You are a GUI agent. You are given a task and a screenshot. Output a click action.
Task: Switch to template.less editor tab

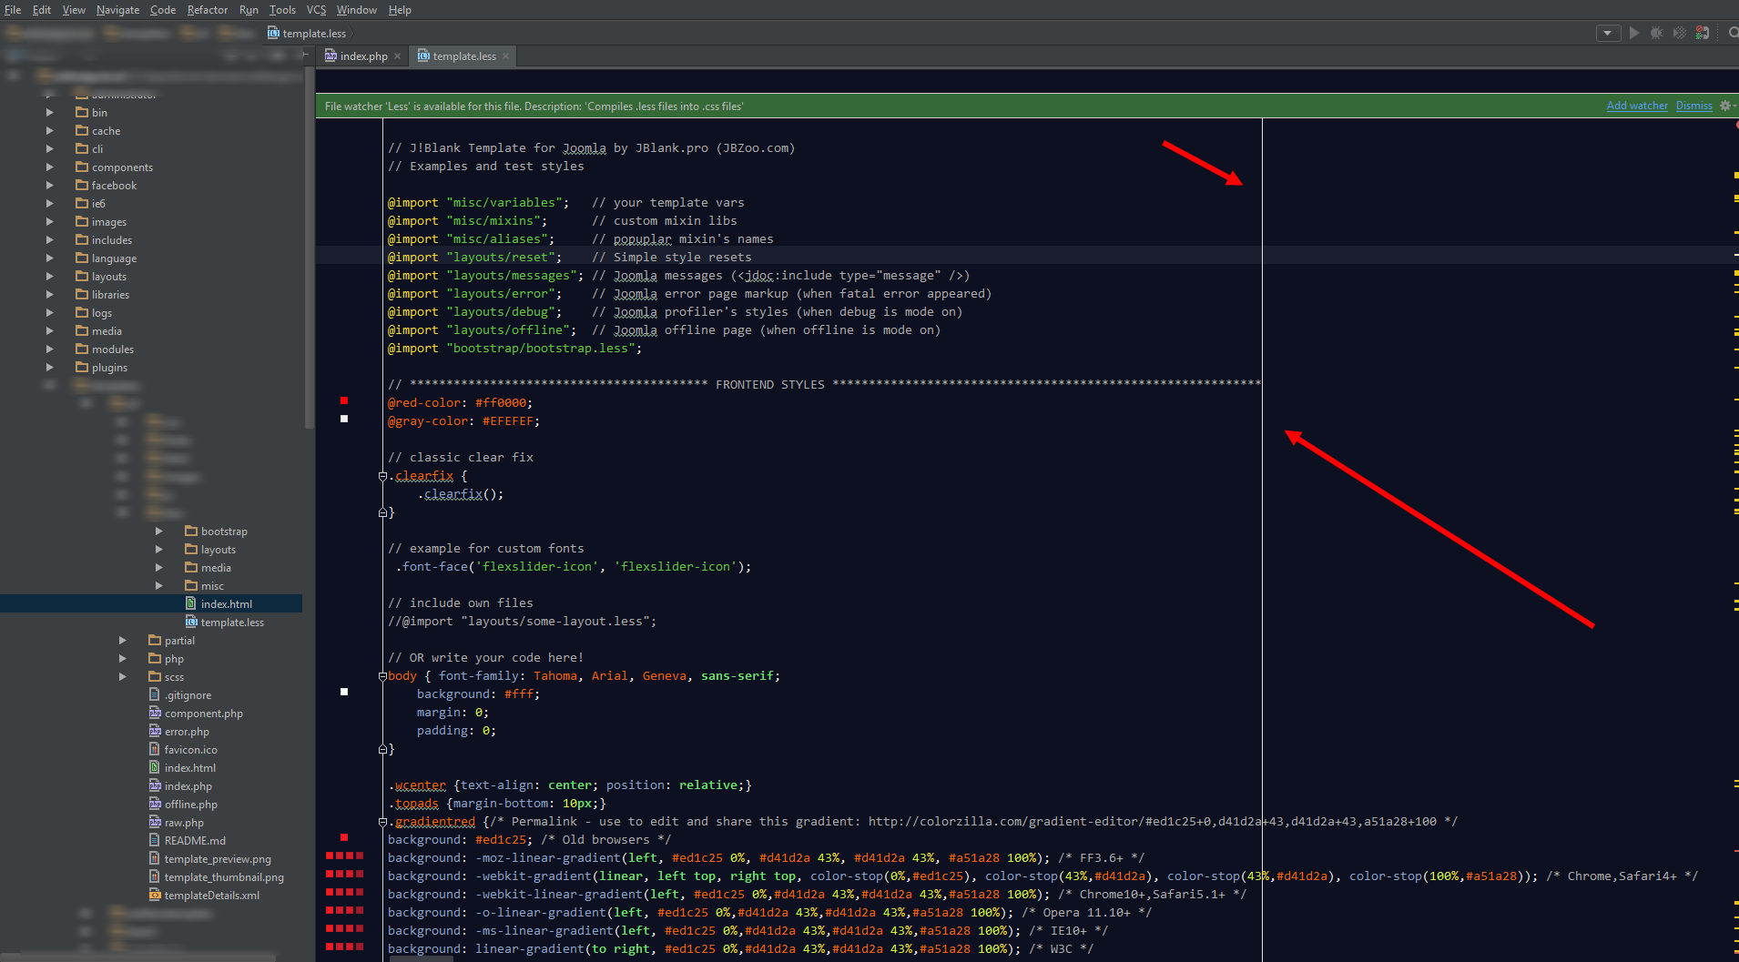464,56
